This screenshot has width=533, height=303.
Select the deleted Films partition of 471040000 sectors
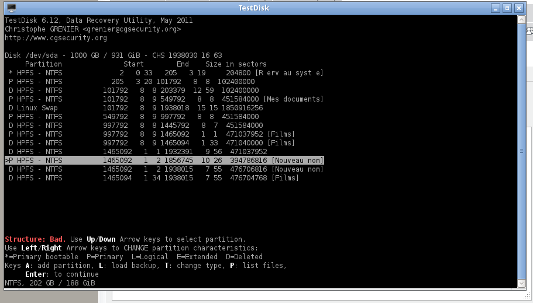150,143
